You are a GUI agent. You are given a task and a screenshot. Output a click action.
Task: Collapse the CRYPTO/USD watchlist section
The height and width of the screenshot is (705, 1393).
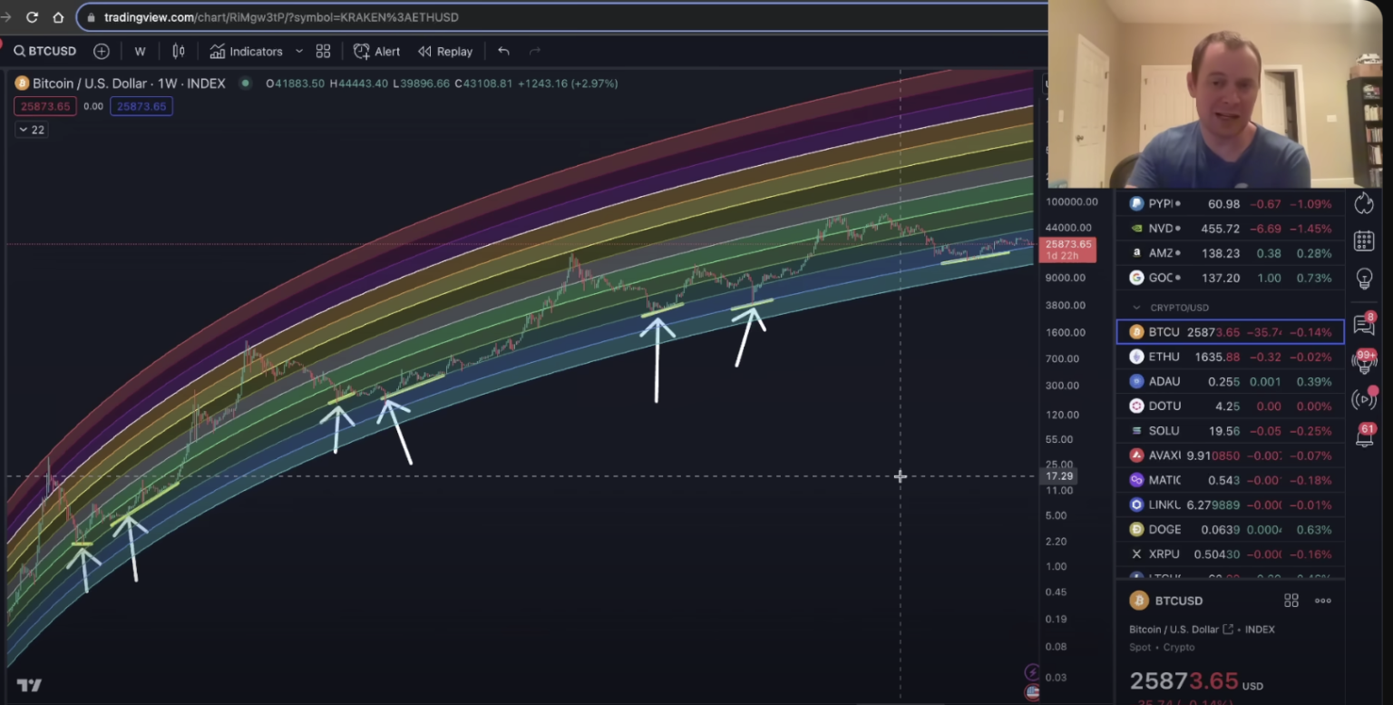pos(1136,308)
